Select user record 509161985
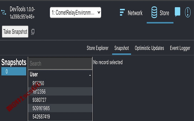 (x=60, y=108)
